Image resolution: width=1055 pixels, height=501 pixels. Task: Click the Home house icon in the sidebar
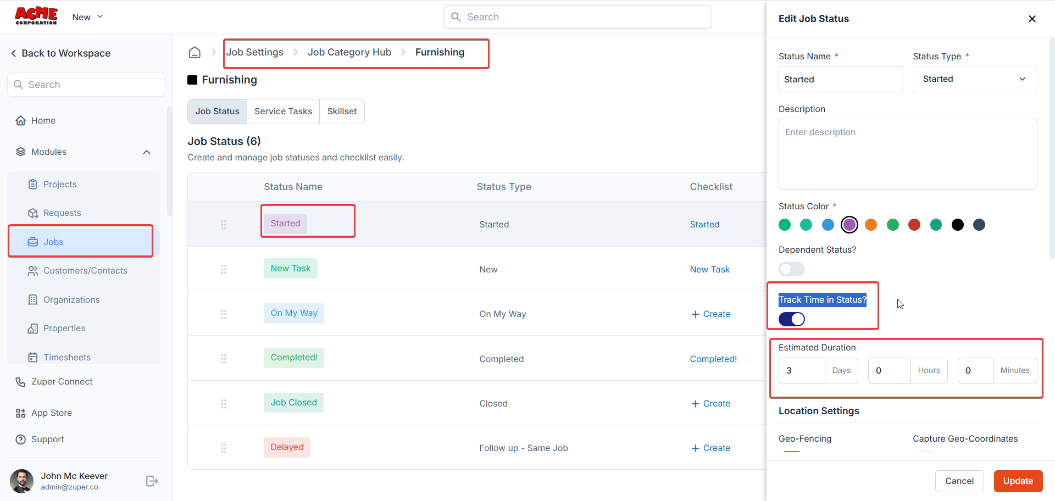click(x=21, y=120)
